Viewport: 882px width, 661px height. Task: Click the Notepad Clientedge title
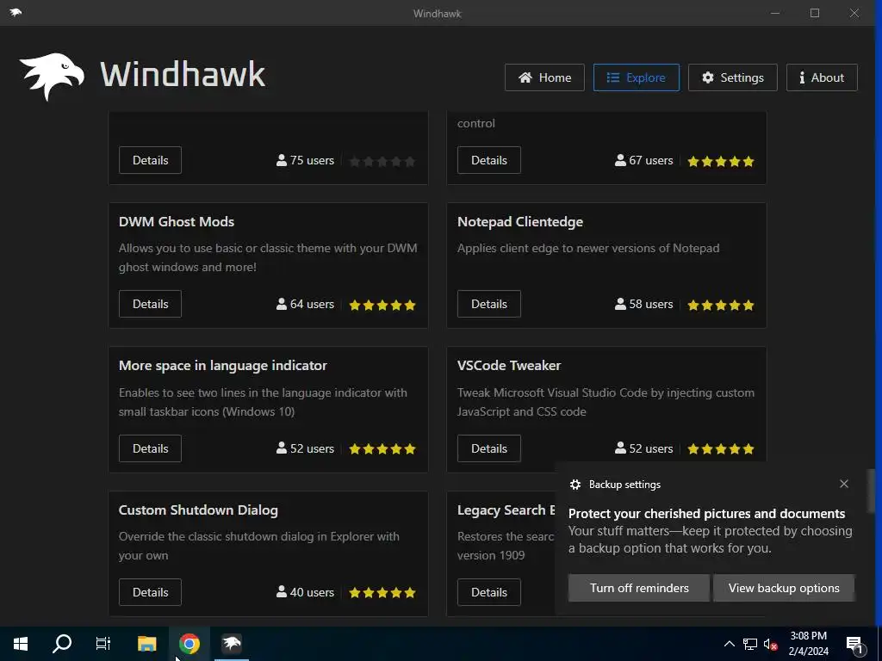pos(520,222)
